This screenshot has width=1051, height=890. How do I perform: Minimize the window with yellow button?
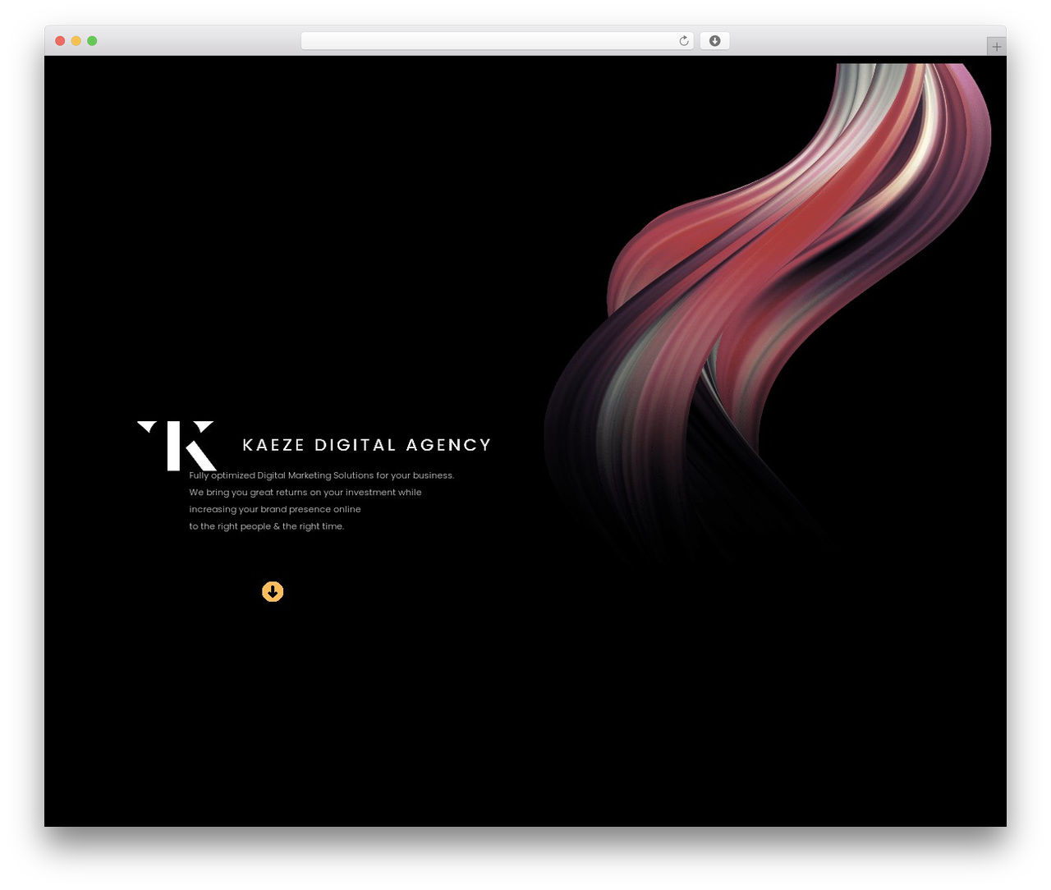(76, 41)
